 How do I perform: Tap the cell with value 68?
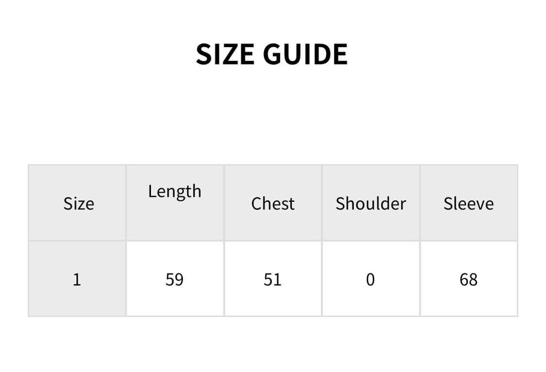(468, 279)
